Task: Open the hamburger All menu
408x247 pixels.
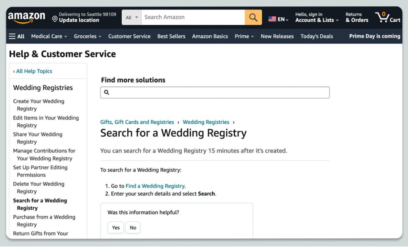Action: [x=17, y=36]
